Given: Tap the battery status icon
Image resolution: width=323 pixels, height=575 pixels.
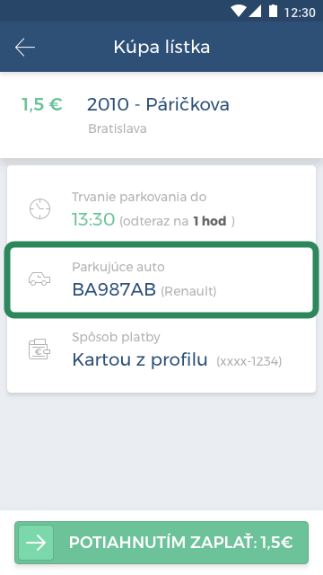Looking at the screenshot, I should pos(273,11).
